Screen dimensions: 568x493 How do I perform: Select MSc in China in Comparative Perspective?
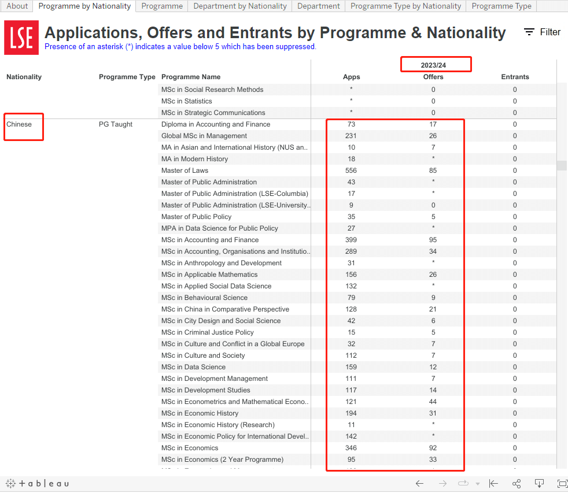click(x=226, y=309)
